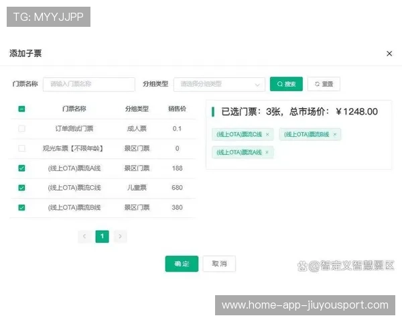Click the 订单测试门票 name cell
The width and height of the screenshot is (402, 322).
(74, 128)
